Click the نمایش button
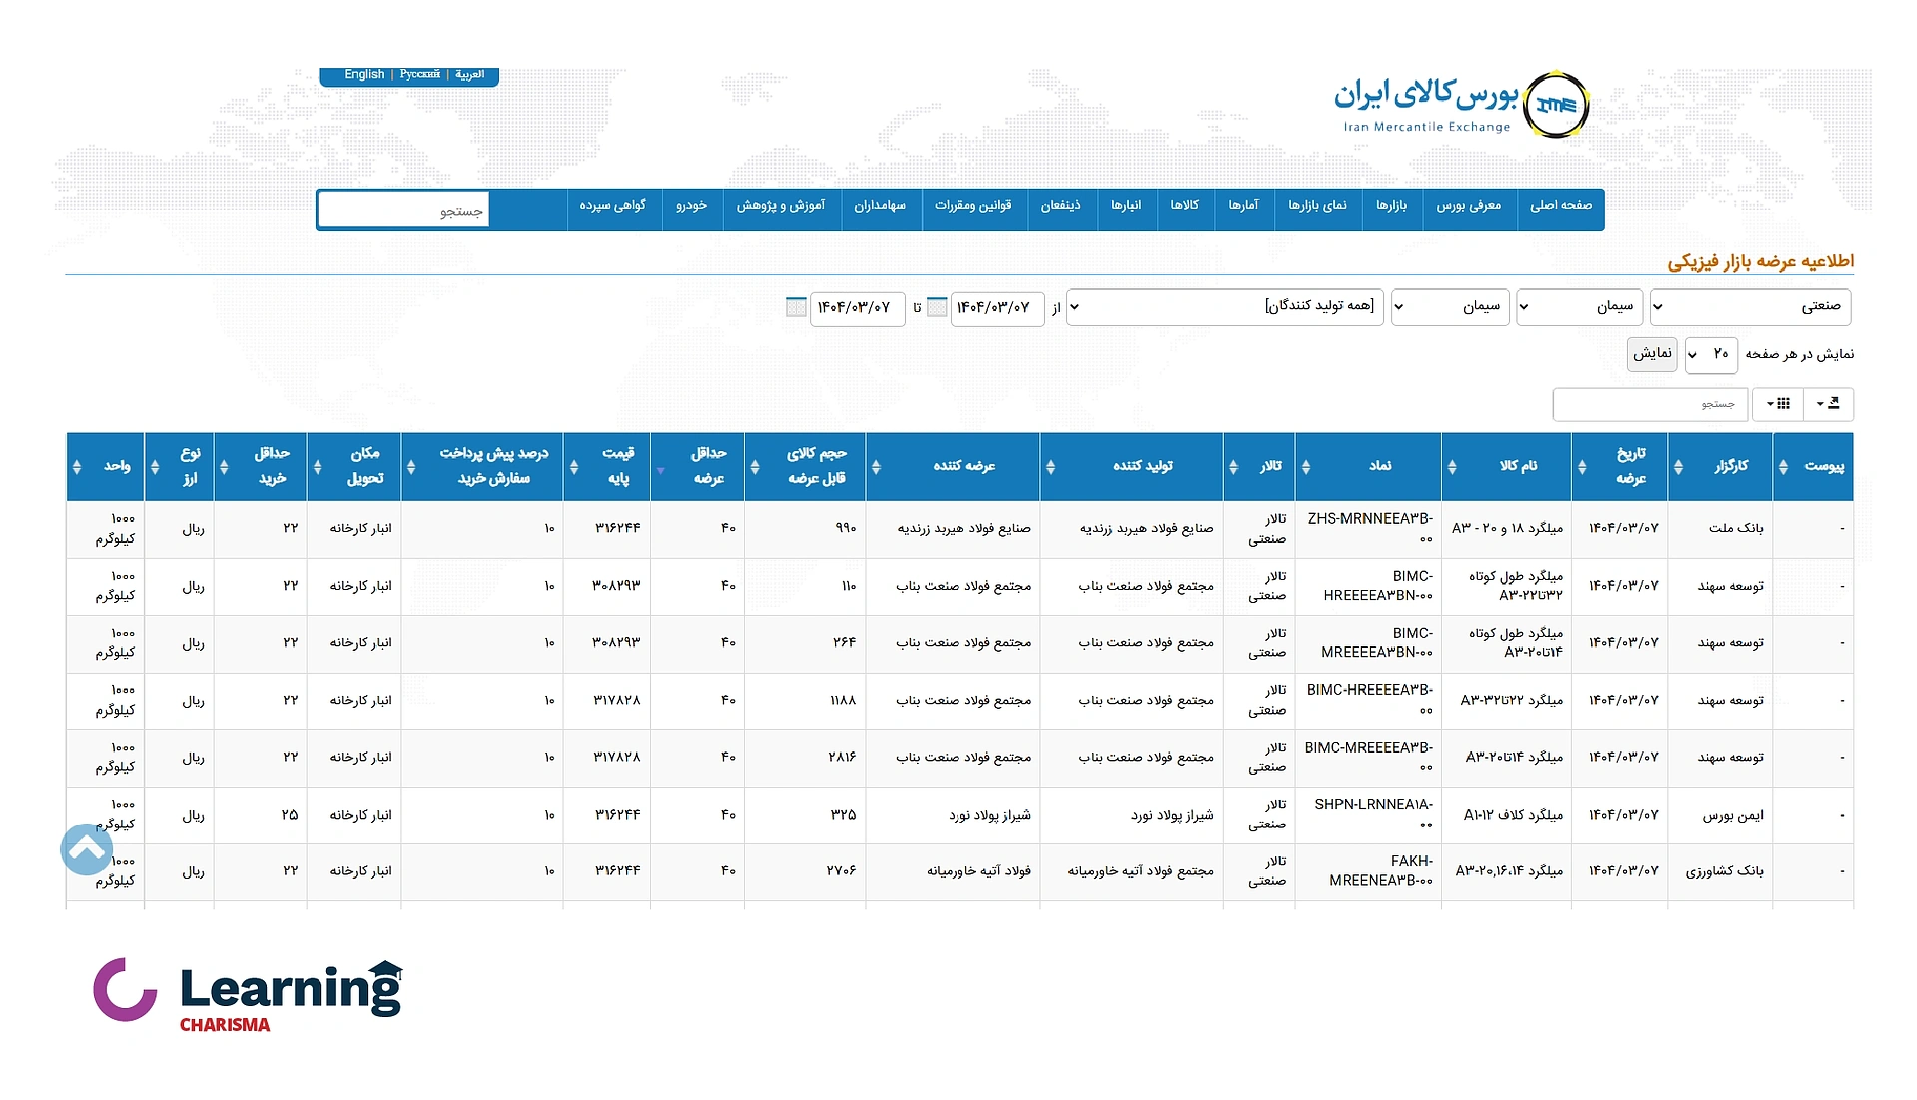Screen dimensions: 1917x1100 (1652, 354)
